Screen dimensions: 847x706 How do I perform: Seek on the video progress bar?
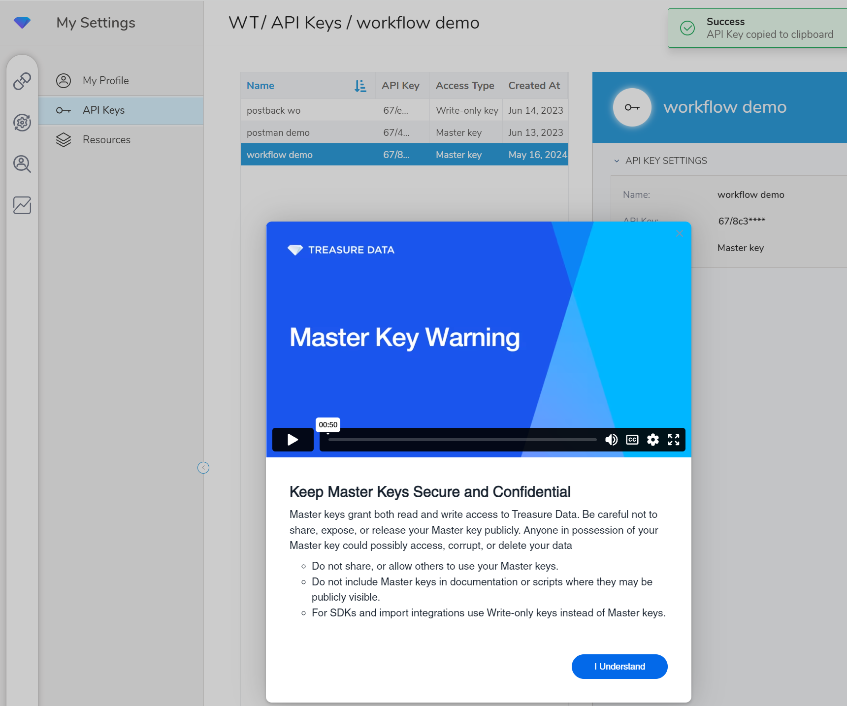(x=462, y=440)
